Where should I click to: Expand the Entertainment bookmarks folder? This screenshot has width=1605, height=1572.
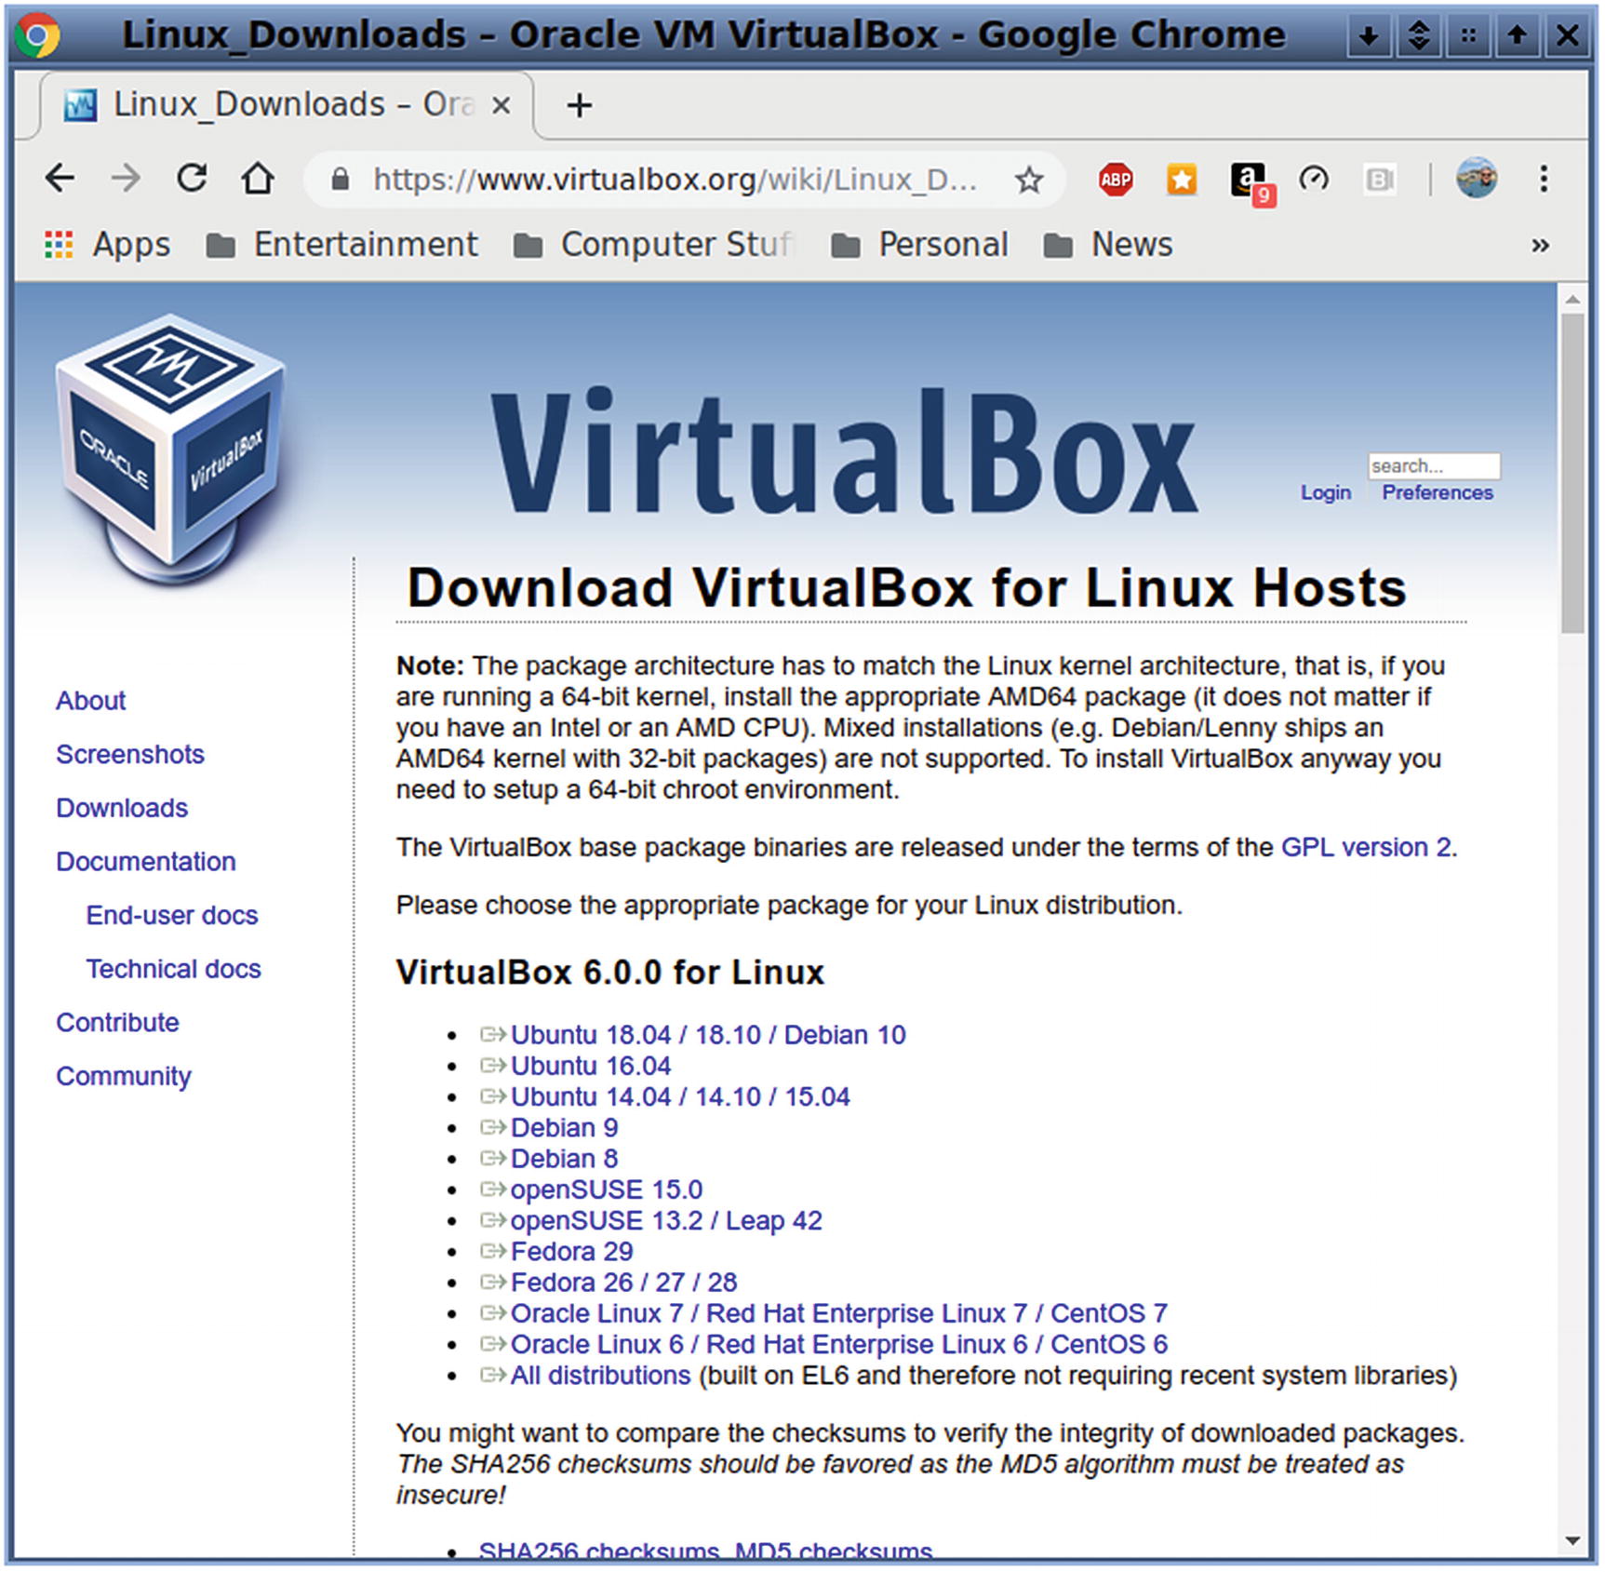coord(341,245)
